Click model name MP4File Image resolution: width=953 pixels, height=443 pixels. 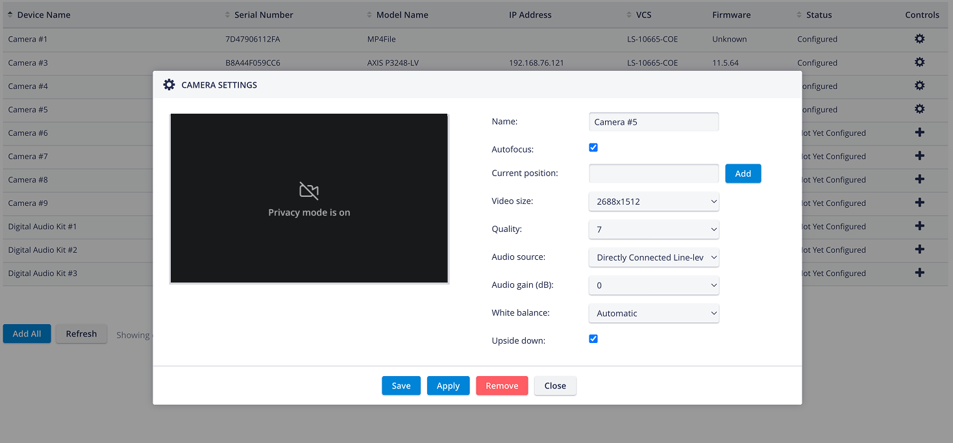[x=382, y=39]
